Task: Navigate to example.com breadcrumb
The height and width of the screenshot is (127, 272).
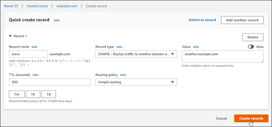Action: [67, 6]
